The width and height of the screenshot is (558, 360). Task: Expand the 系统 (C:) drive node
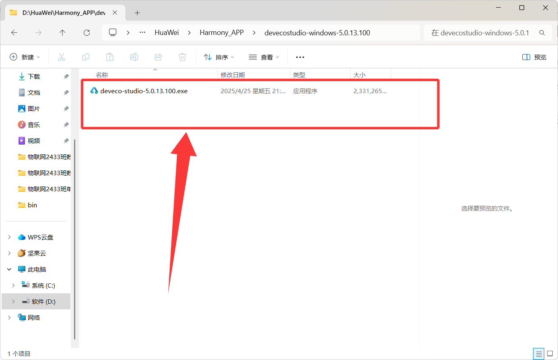pos(13,285)
